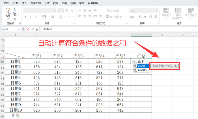The image size is (198, 119).
Task: Select SUMIFS from autocomplete list
Action: click(142, 70)
